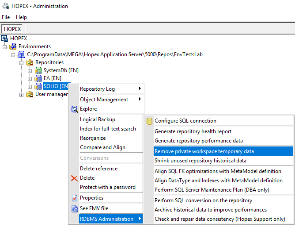Choose Object Management menu entry

112,100
